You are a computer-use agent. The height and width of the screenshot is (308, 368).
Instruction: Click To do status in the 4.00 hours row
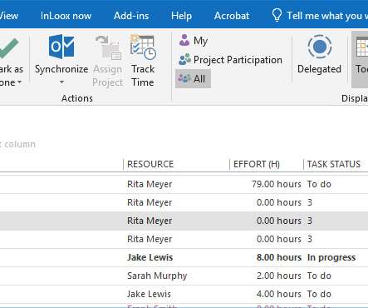pyautogui.click(x=319, y=294)
